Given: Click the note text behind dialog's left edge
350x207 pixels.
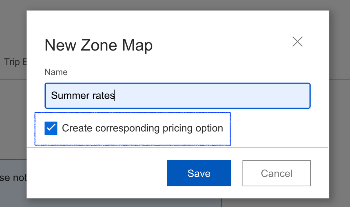Looking at the screenshot, I should click(x=13, y=178).
